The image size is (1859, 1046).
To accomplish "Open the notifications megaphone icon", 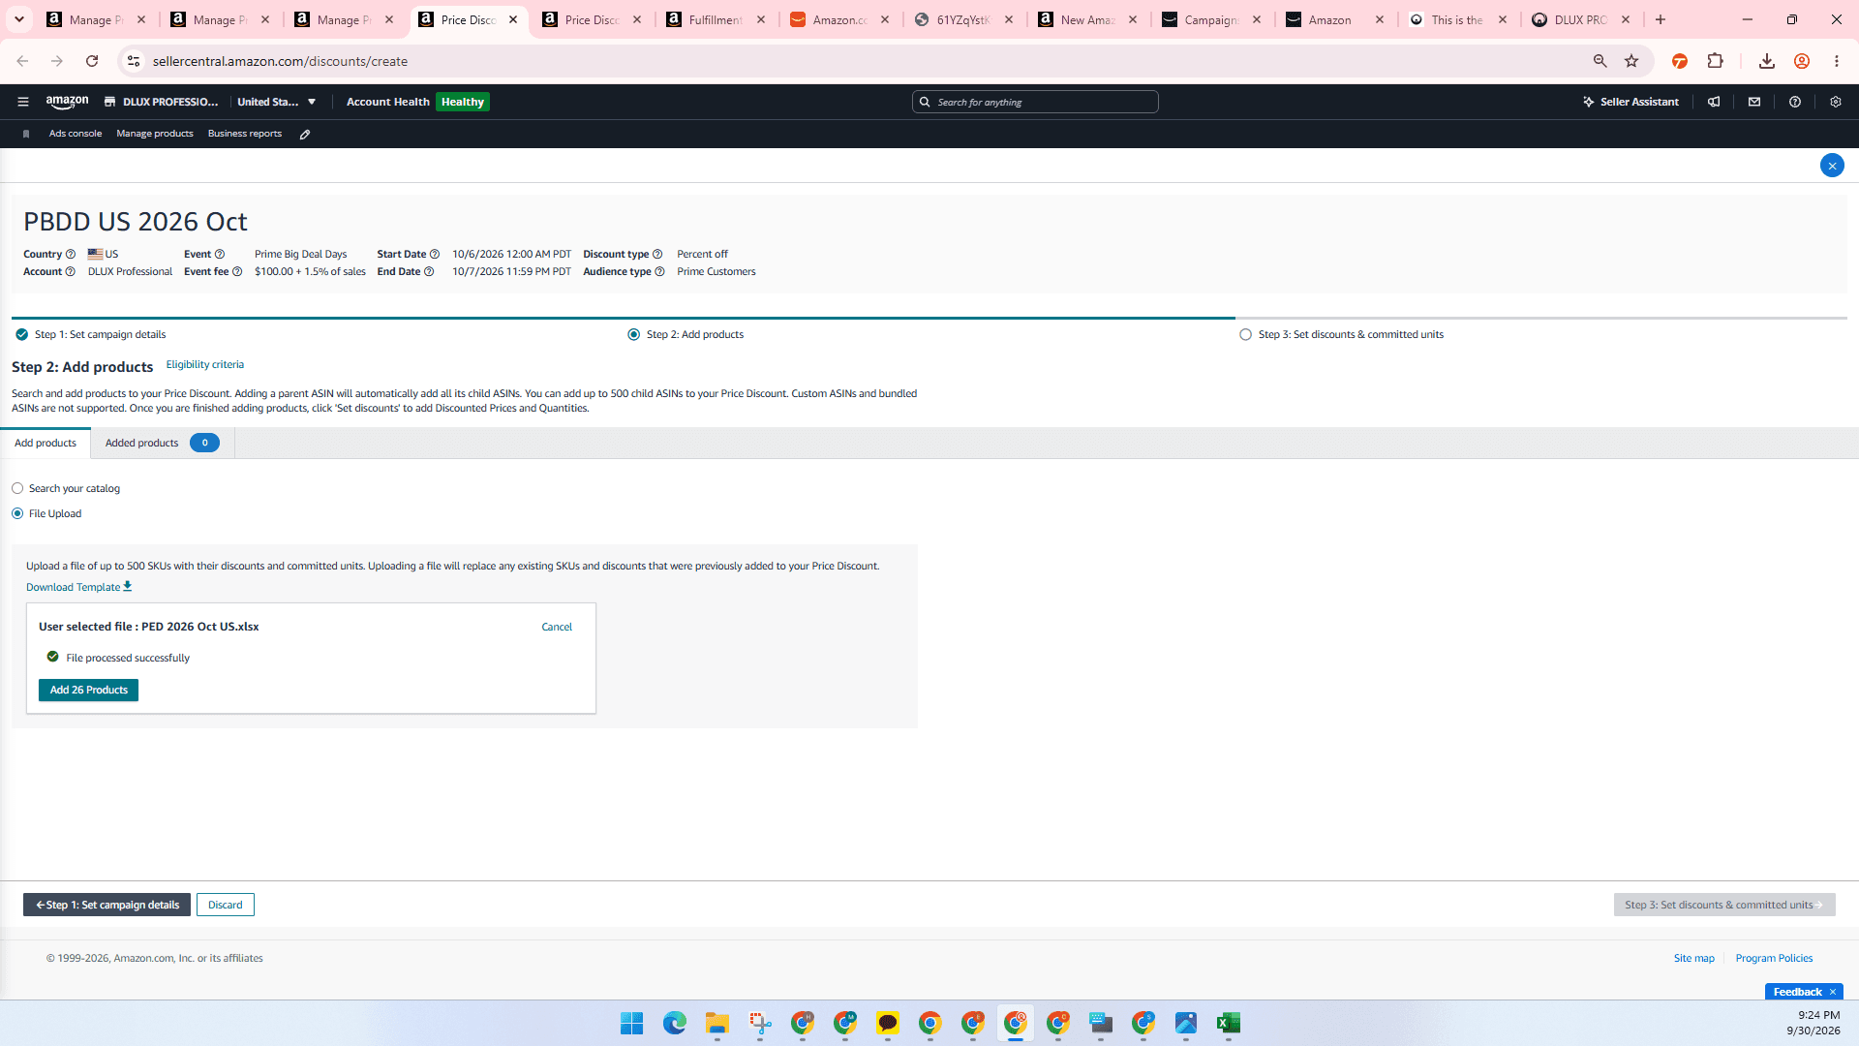I will coord(1714,102).
